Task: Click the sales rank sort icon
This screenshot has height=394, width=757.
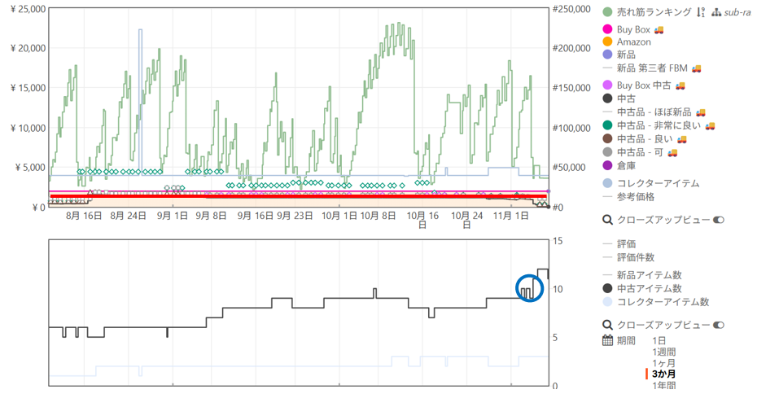Action: [x=701, y=12]
